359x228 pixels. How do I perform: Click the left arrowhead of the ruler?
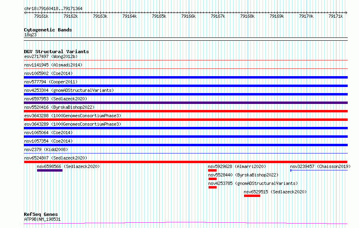coord(25,12)
